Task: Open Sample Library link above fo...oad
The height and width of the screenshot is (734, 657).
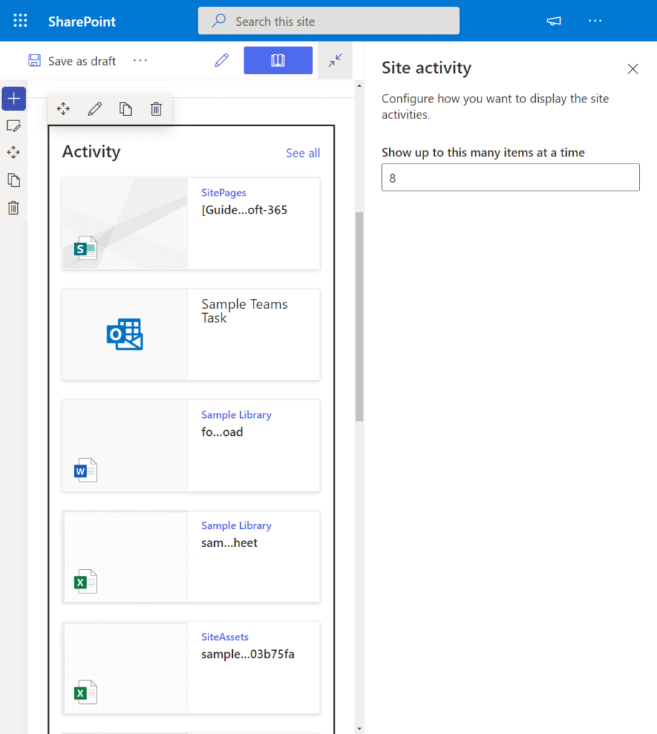Action: click(236, 415)
